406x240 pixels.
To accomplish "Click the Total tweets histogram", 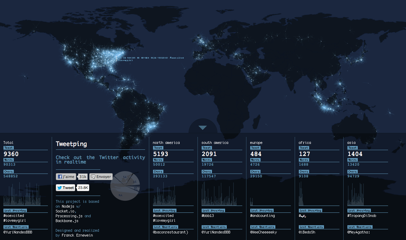I will (x=22, y=194).
